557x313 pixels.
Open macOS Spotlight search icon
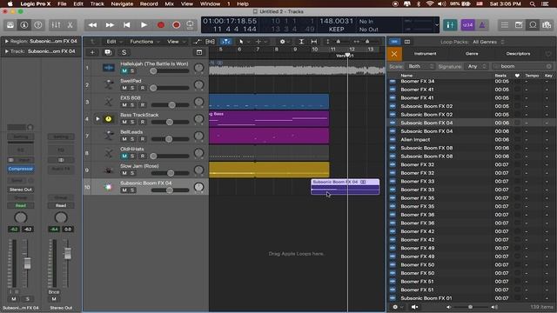pos(533,3)
